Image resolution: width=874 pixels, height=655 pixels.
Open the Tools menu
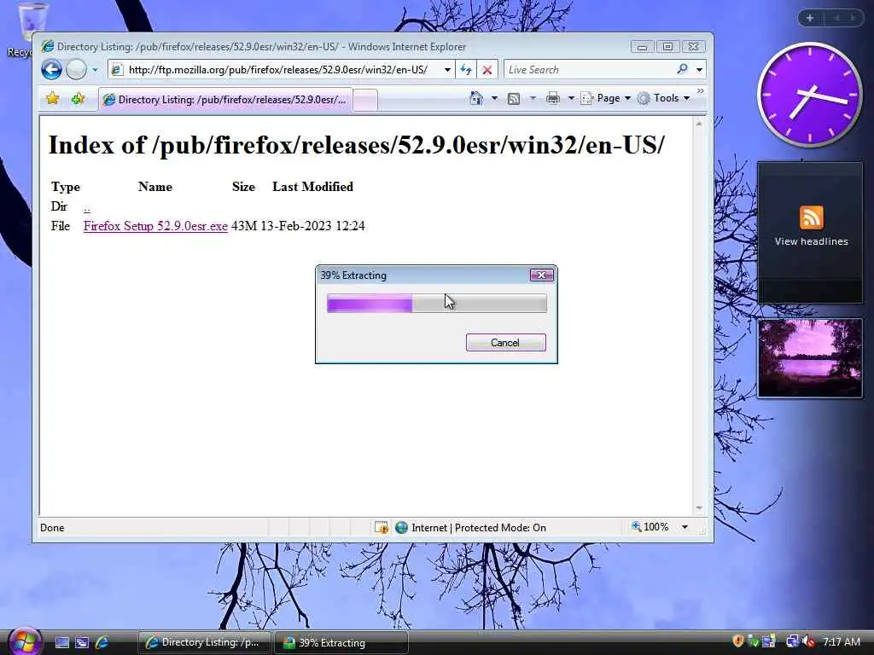tap(664, 98)
